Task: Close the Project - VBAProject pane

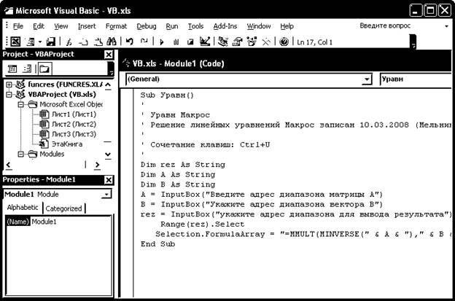Action: [x=108, y=54]
